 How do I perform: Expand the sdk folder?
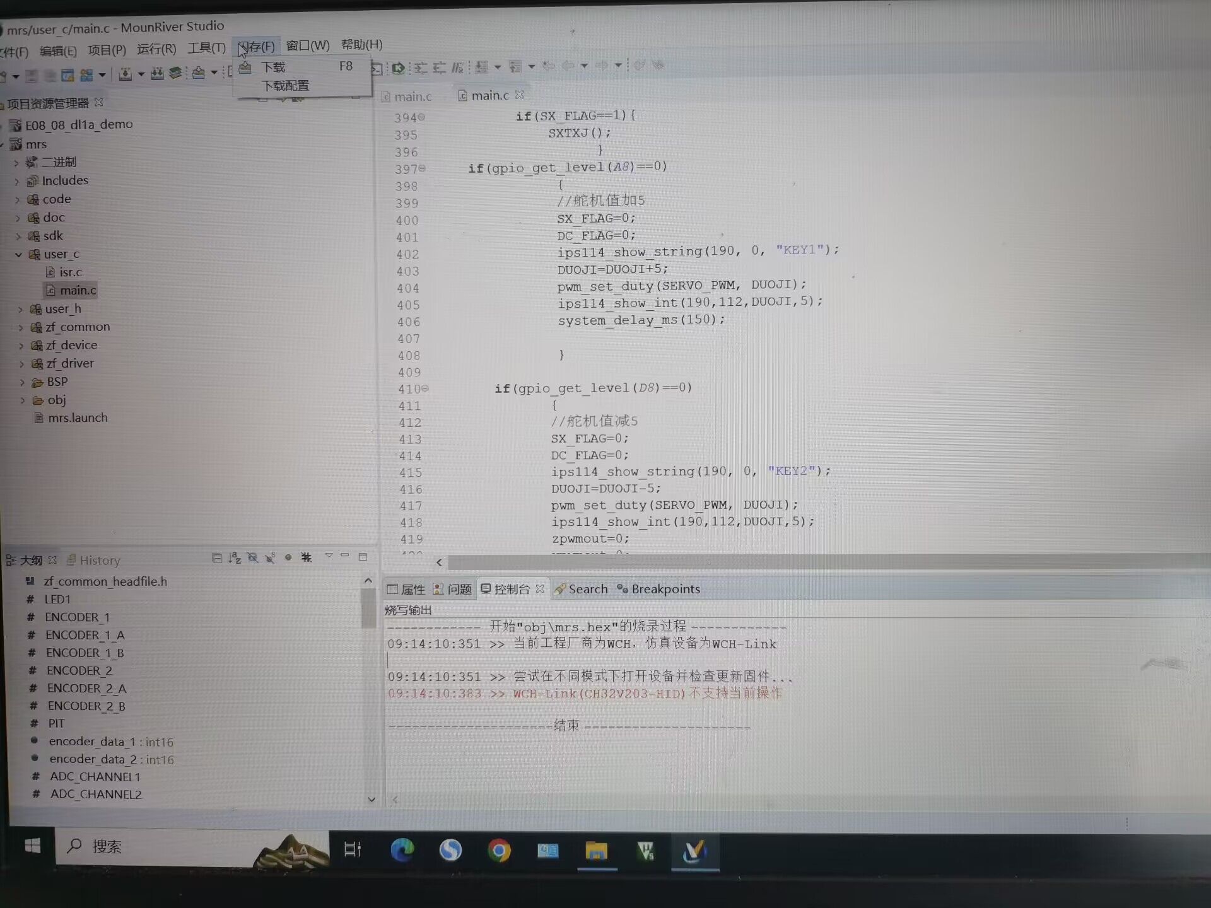coord(18,236)
